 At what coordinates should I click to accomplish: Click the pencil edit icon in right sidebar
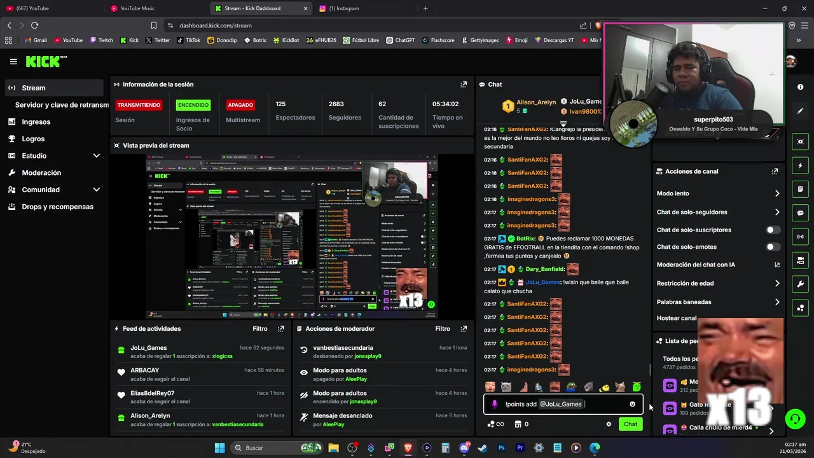click(x=800, y=111)
